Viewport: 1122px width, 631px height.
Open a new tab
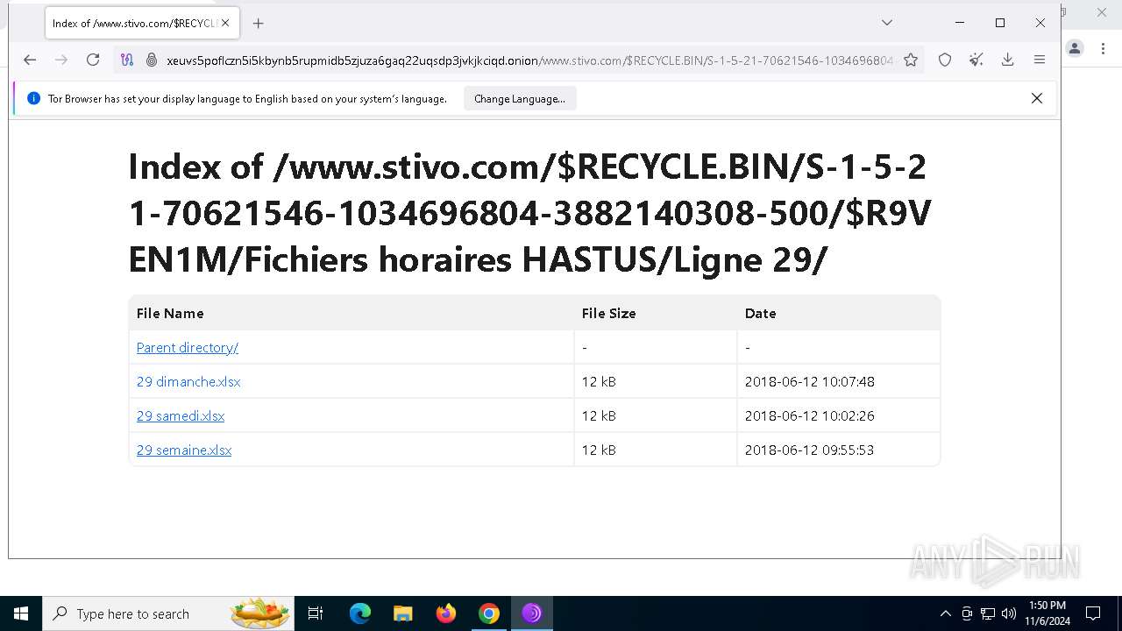[x=258, y=24]
